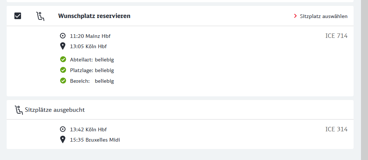The height and width of the screenshot is (160, 368).
Task: Click the green checkmark beside Platzlage
Action: 63,70
